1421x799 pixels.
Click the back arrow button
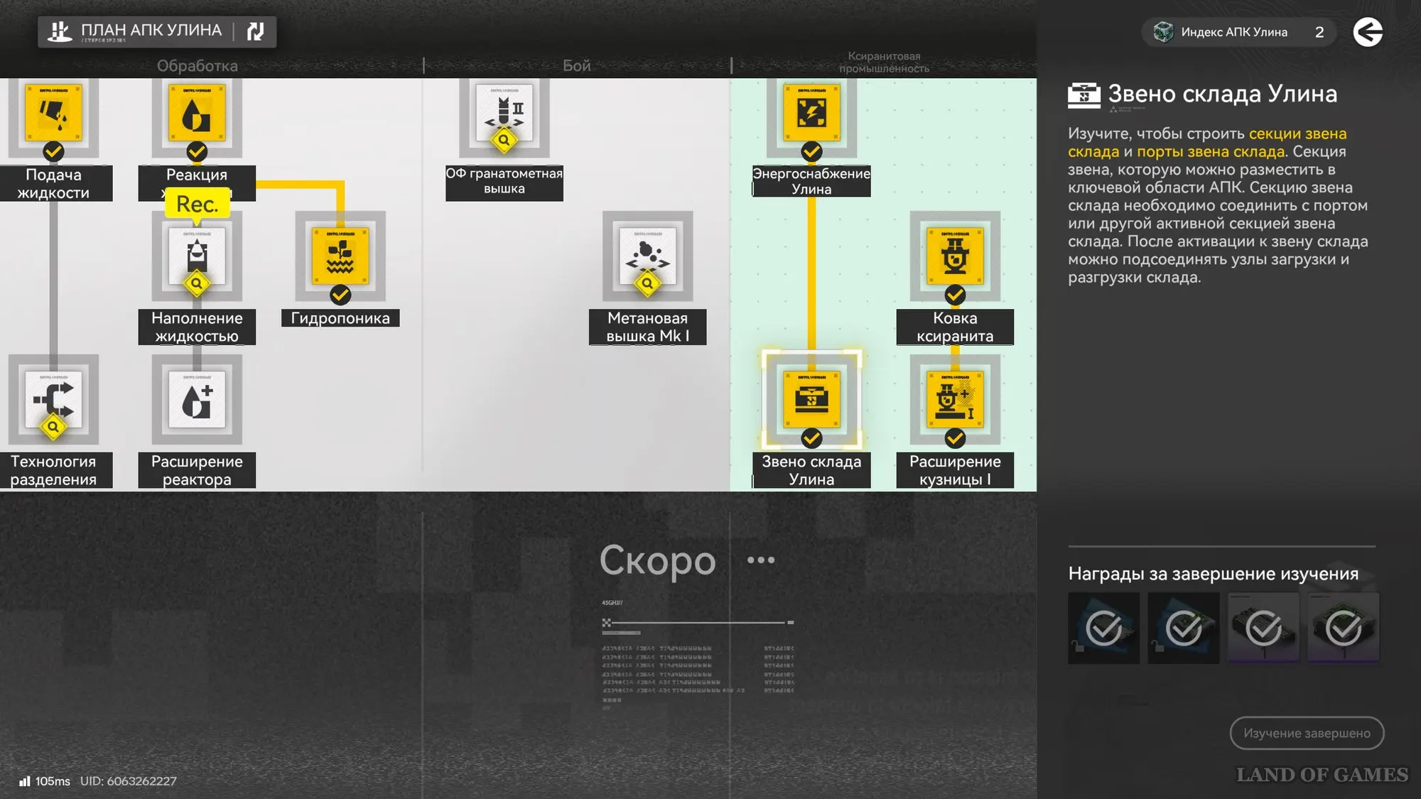(1368, 32)
